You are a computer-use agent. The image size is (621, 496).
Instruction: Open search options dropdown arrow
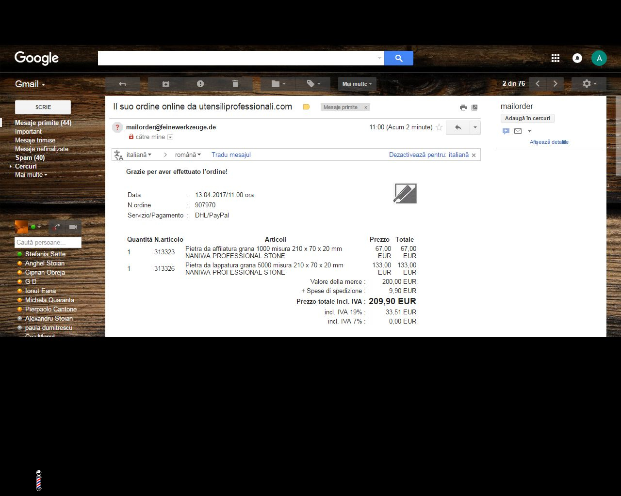click(x=379, y=58)
